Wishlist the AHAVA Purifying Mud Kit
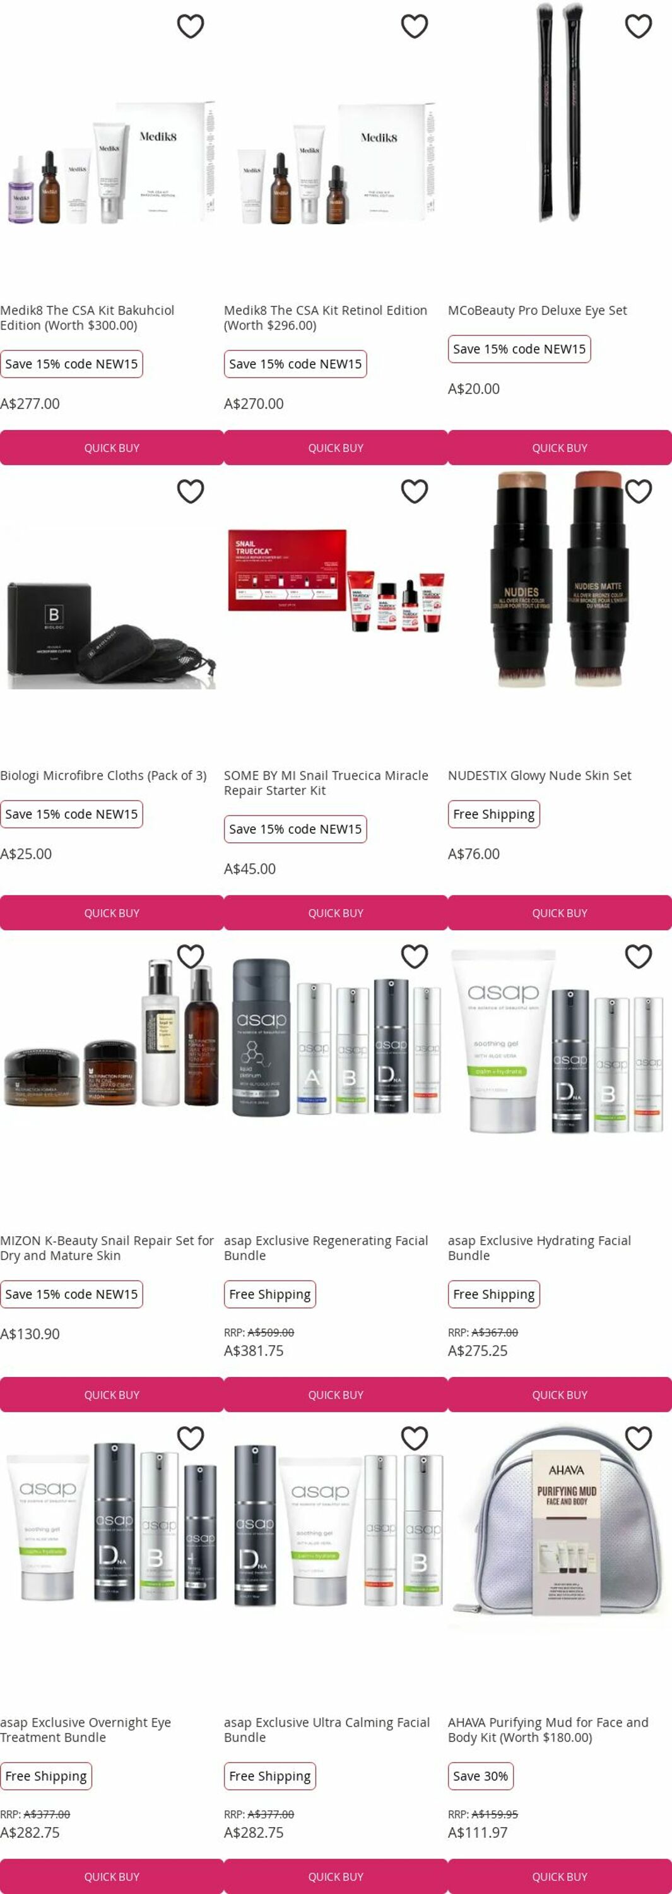This screenshot has height=1894, width=672. click(x=638, y=1438)
